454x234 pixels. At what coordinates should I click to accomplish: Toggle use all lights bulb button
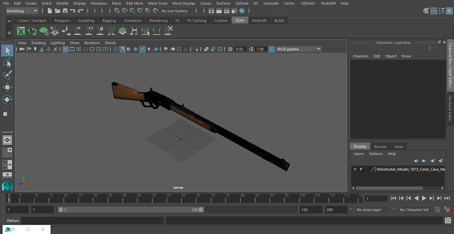click(x=149, y=49)
